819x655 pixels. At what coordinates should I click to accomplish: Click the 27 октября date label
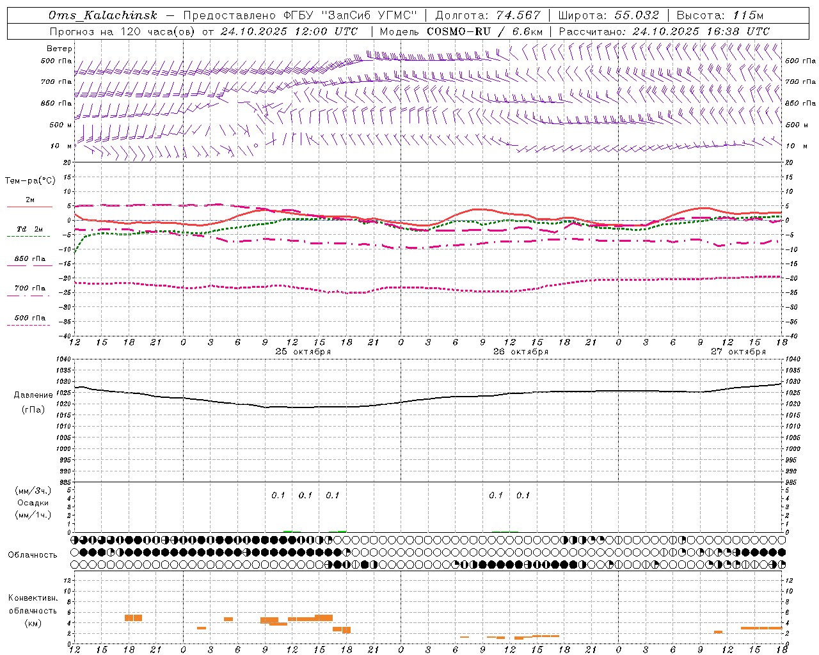(x=738, y=352)
